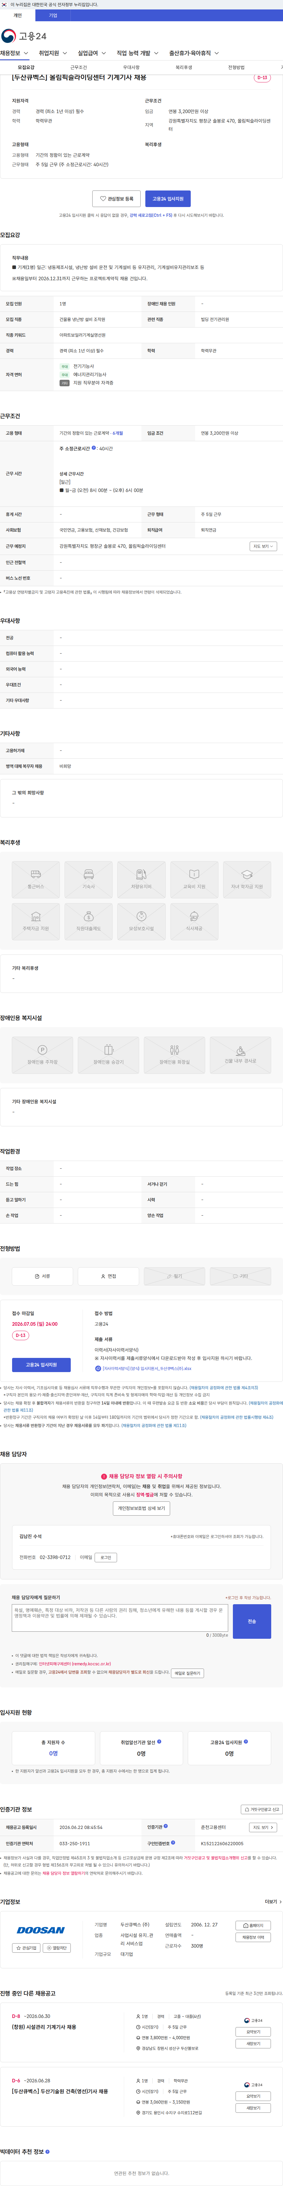This screenshot has width=283, height=2186.
Task: Open the 출산휴가·육아휴직 menu
Action: [x=194, y=53]
